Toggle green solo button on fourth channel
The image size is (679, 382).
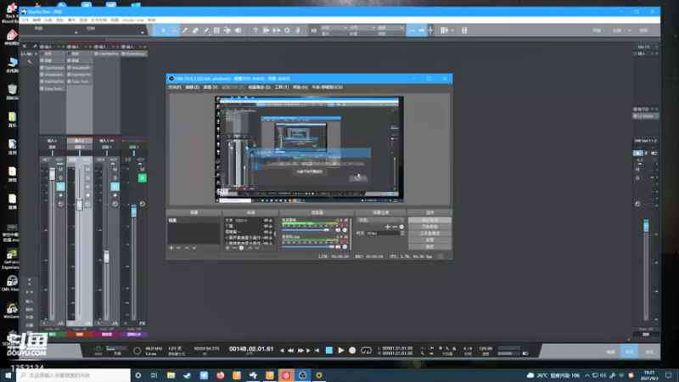click(x=142, y=178)
